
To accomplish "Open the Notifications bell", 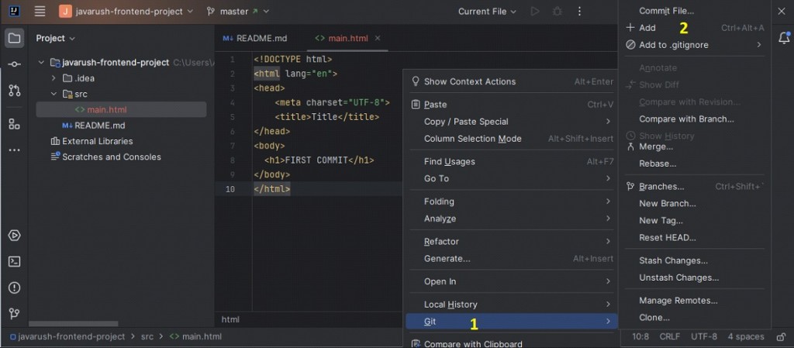I will click(784, 37).
